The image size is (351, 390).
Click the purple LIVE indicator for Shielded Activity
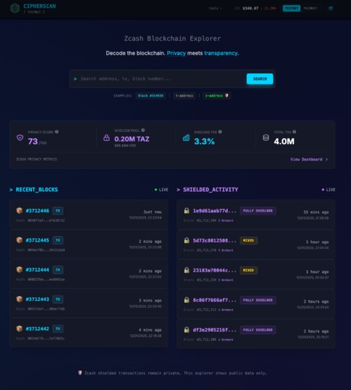tap(329, 190)
